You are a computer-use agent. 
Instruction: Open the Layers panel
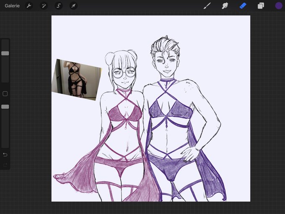click(261, 6)
